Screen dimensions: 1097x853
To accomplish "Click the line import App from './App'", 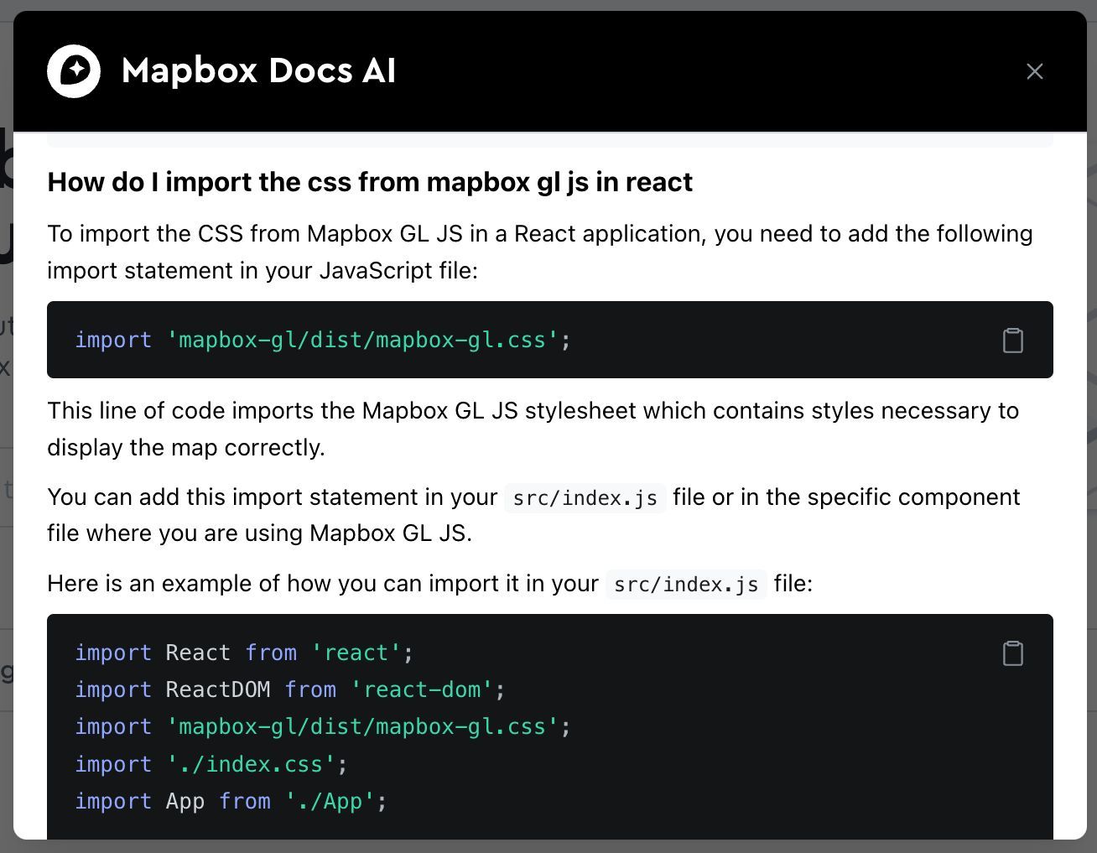I will pyautogui.click(x=231, y=801).
